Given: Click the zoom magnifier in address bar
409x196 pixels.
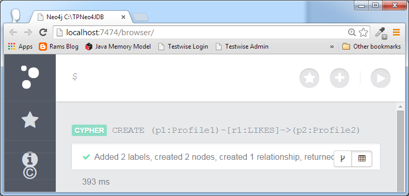Looking at the screenshot, I should click(352, 33).
